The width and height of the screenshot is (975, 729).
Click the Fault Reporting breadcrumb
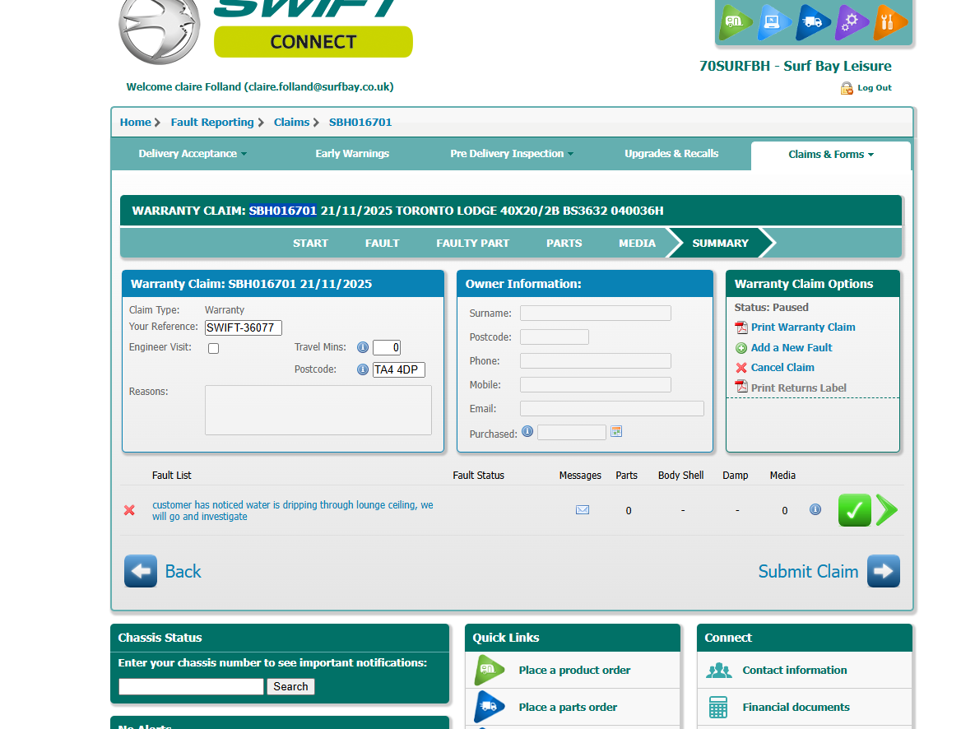212,123
